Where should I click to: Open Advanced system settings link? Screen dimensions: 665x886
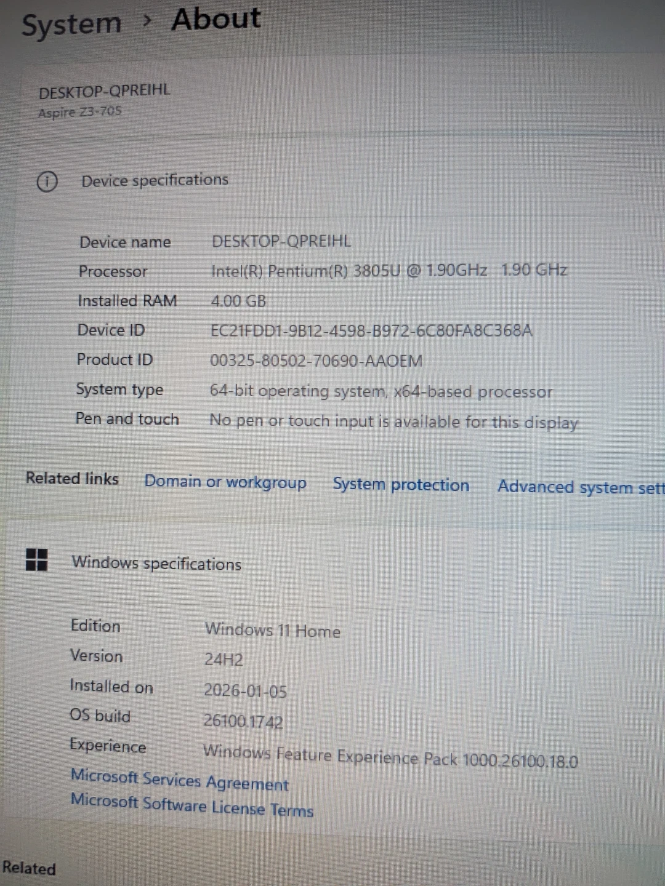580,487
